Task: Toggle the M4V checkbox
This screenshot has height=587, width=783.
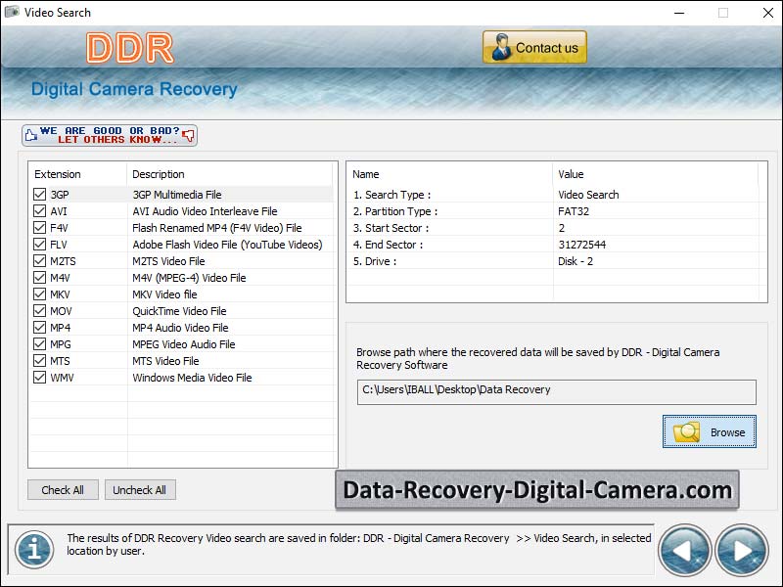Action: [39, 278]
